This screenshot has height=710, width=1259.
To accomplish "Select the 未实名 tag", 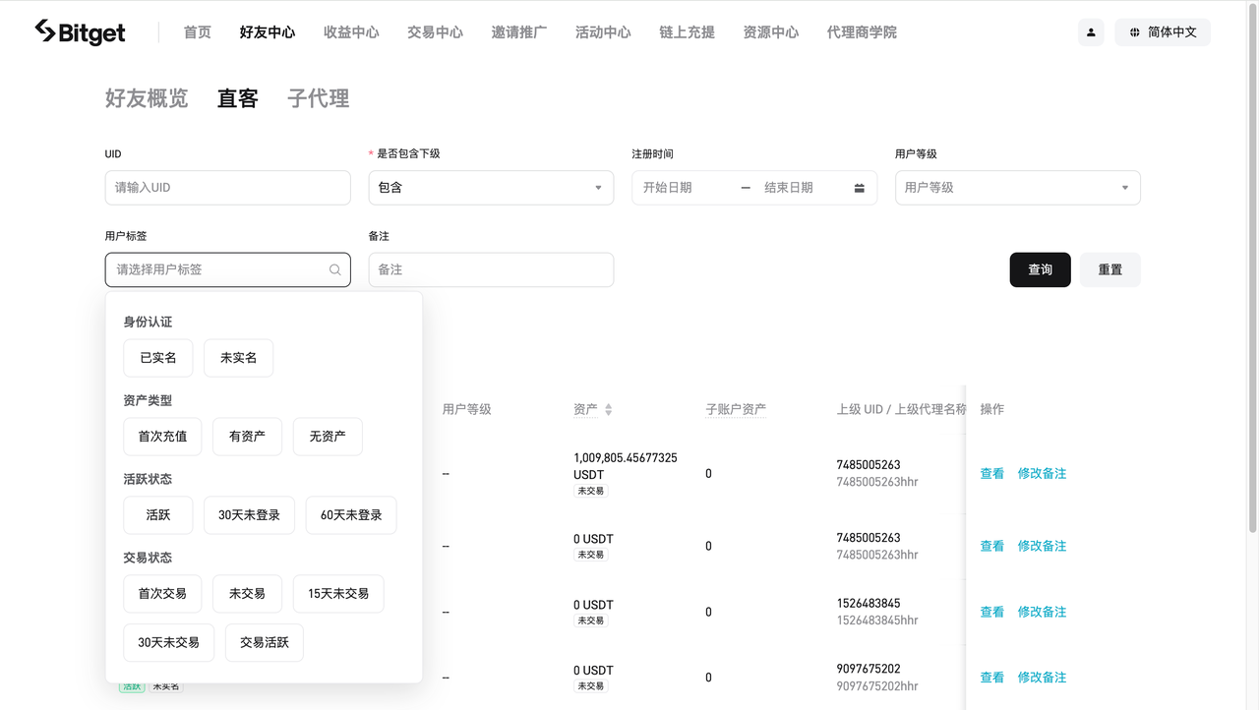I will tap(238, 358).
